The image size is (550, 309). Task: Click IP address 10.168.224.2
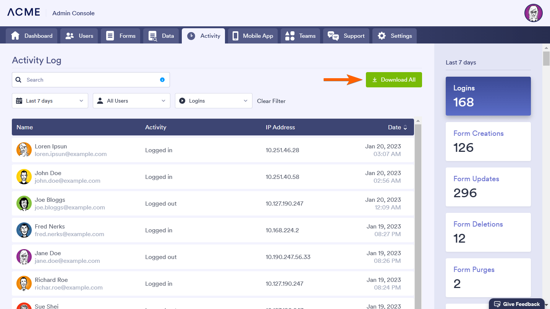click(282, 230)
